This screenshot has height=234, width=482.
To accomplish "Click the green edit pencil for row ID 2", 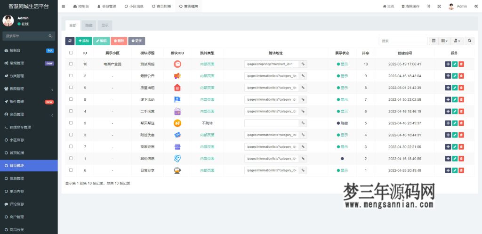I will (455, 76).
